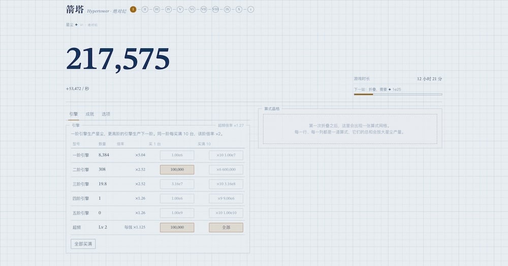
Task: Open the 引擎 tab
Action: coord(74,114)
